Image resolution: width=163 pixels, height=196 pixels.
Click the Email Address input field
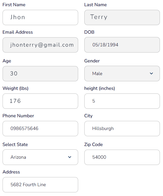tap(40, 45)
